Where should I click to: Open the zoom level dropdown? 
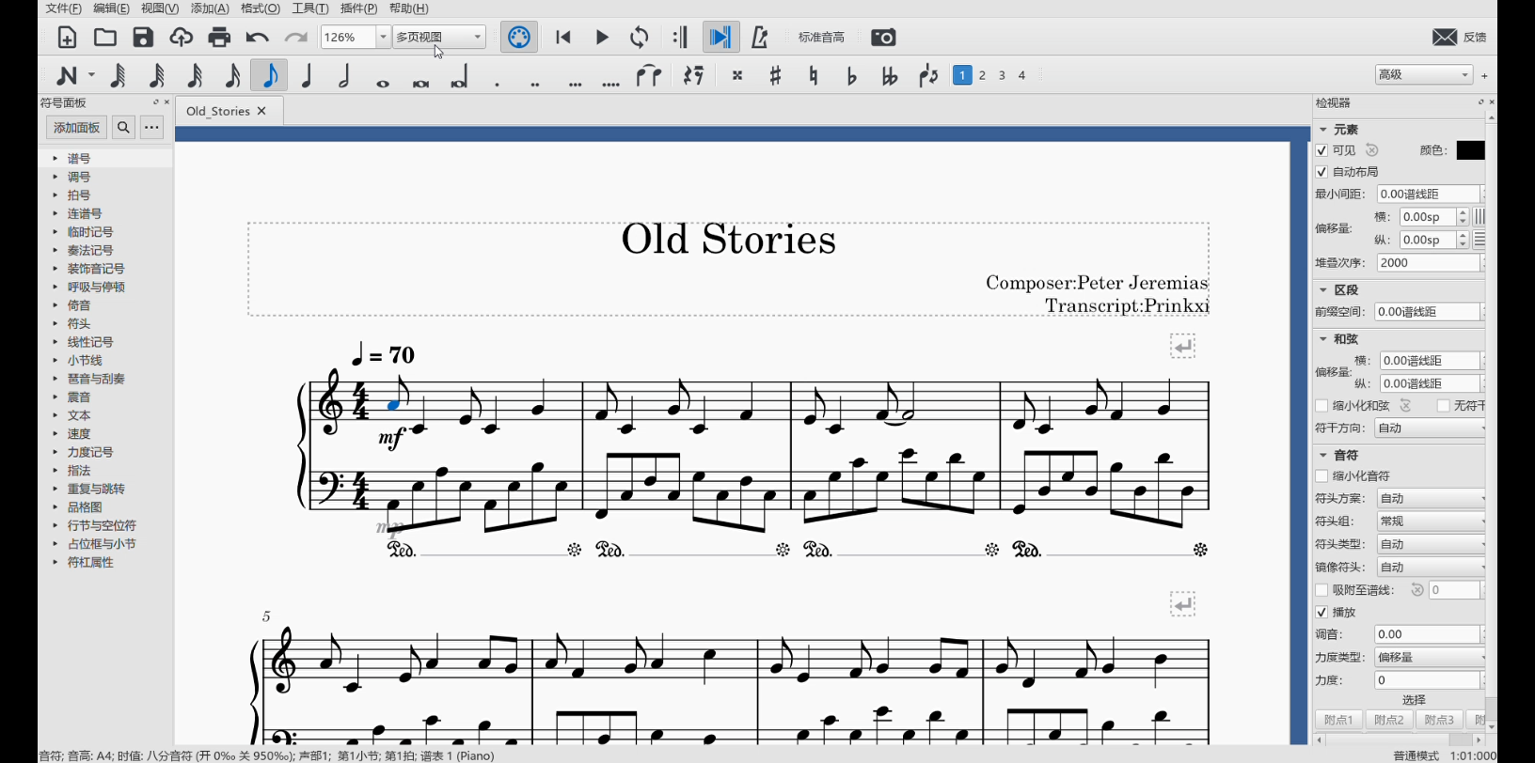click(x=383, y=38)
